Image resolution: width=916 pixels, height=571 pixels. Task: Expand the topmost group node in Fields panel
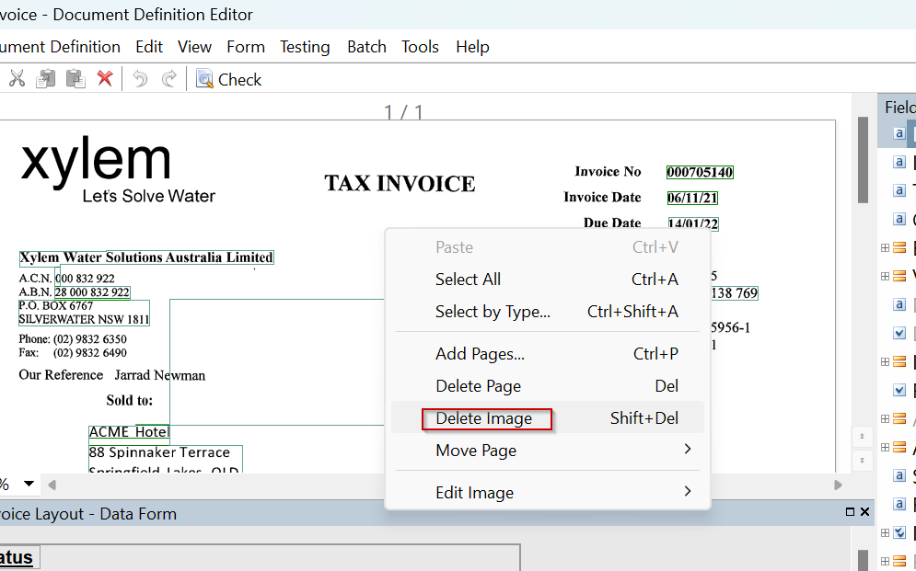pos(885,248)
